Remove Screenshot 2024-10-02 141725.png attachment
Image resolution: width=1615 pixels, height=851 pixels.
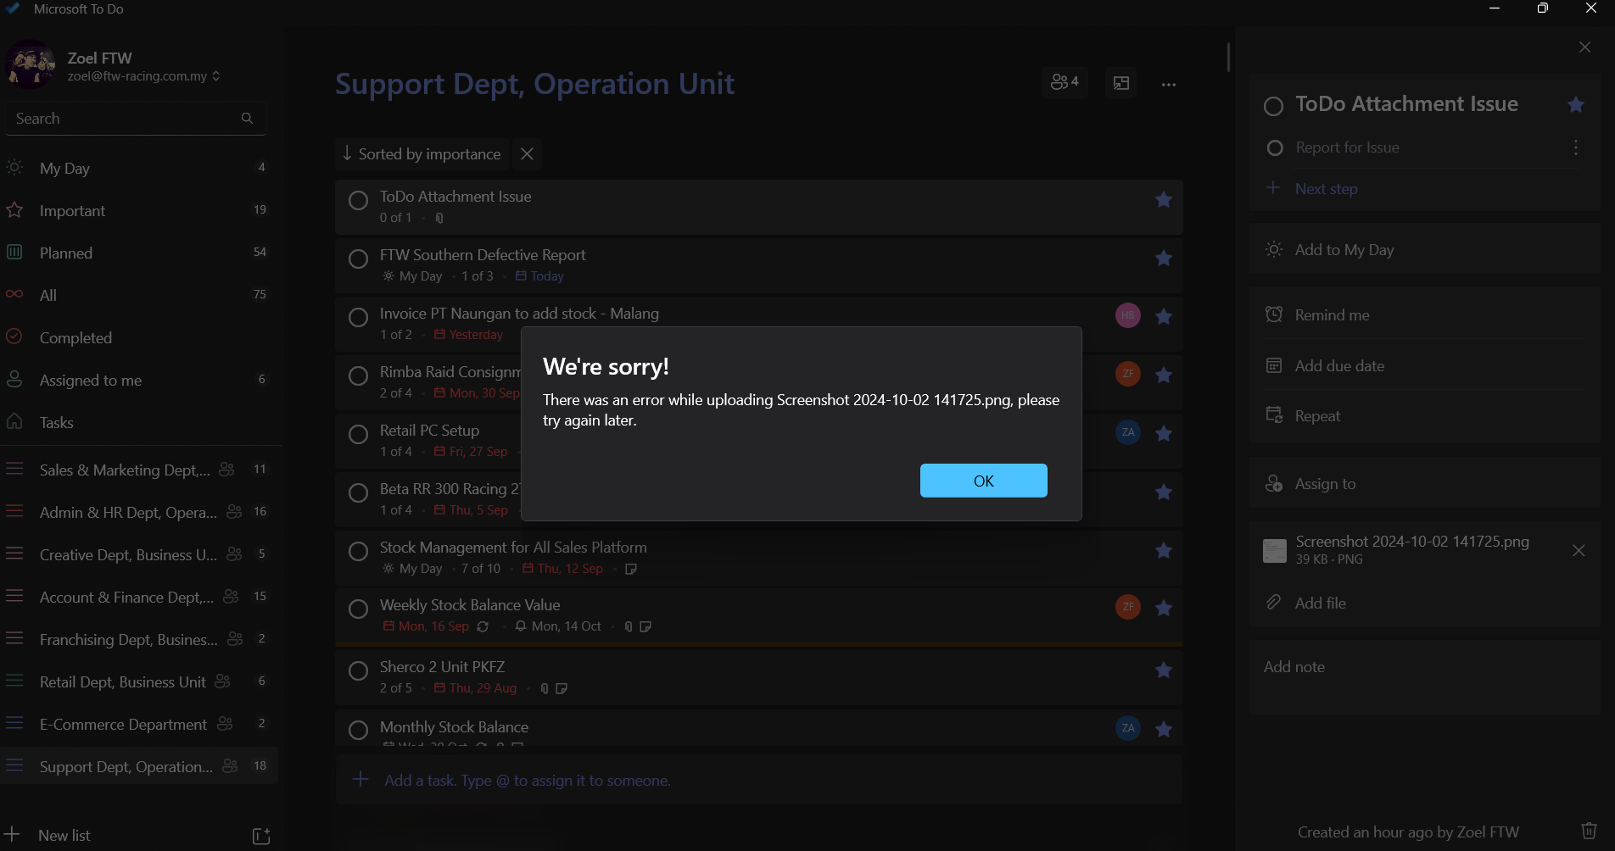[x=1579, y=551]
